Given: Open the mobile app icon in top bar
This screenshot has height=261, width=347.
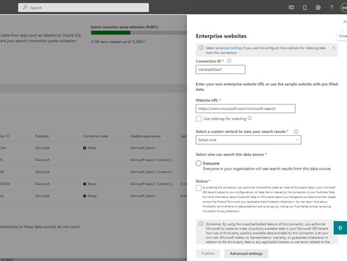Looking at the screenshot, I should click(x=305, y=8).
